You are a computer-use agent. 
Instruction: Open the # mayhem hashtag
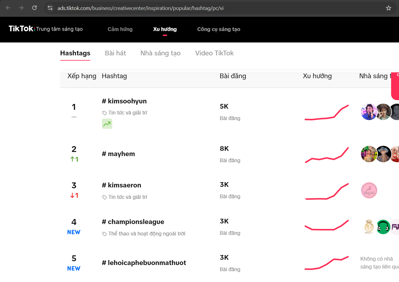118,154
